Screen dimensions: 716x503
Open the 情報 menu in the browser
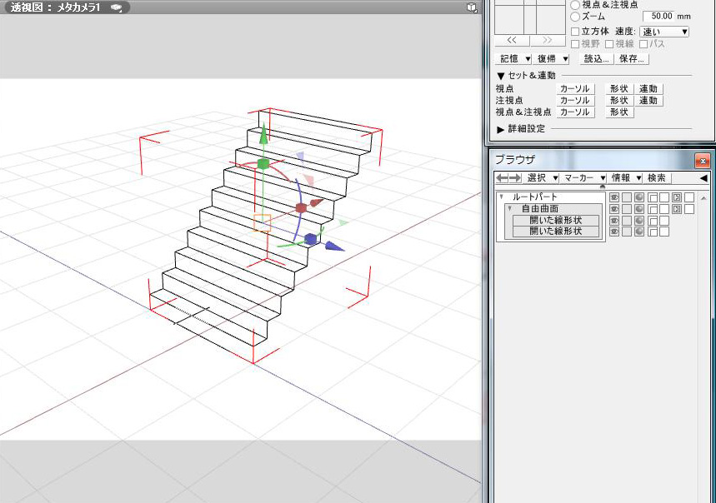pos(626,178)
